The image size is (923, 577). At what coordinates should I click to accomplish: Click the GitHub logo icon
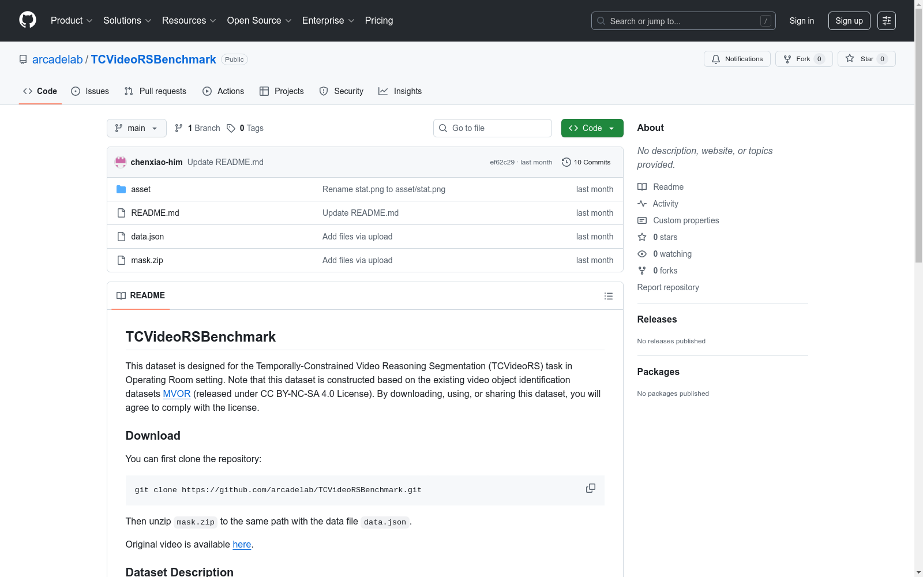point(28,20)
